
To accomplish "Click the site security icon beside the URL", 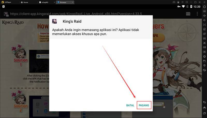I will click(x=6, y=14).
